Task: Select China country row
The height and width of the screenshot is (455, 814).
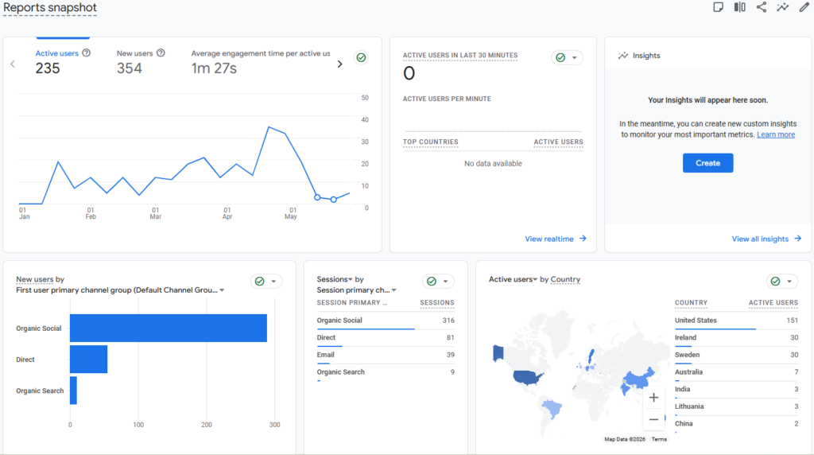Action: [736, 424]
